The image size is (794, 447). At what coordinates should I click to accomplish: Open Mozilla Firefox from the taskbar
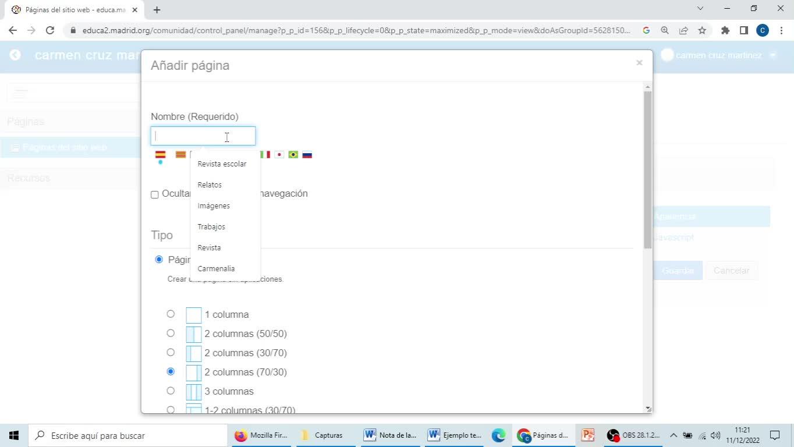[261, 435]
